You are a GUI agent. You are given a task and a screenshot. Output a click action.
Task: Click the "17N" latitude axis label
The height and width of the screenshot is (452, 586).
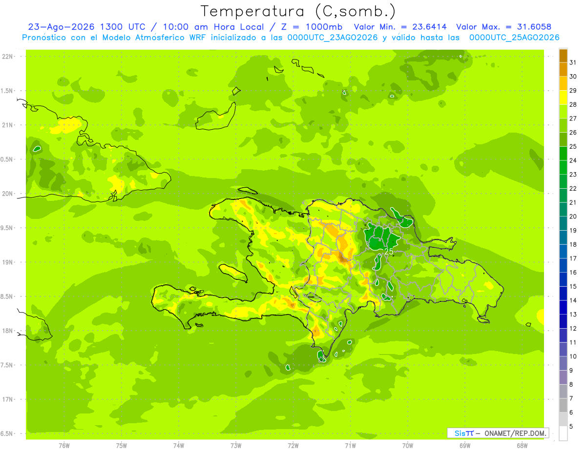[7, 399]
